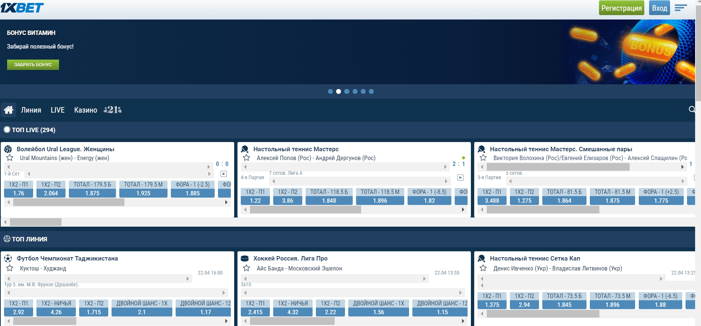The width and height of the screenshot is (701, 326).
Task: Click the ТОП LIVE circle icon
Action: coord(7,130)
